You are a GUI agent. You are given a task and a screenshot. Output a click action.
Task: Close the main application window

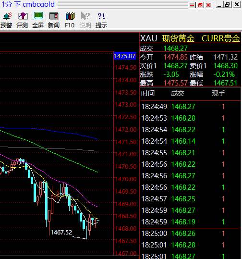pos(237,4)
